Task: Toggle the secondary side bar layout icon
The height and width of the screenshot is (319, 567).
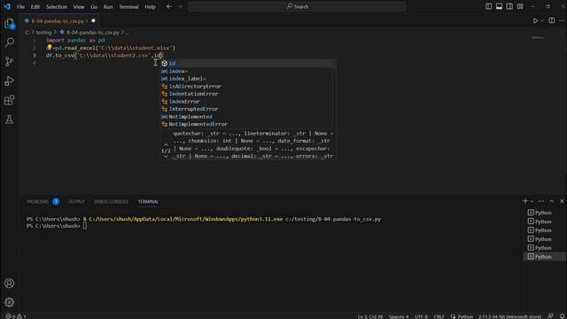Action: [x=509, y=6]
